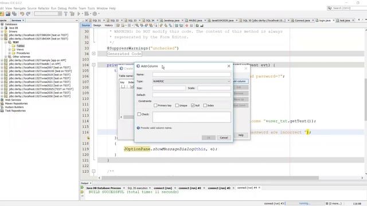Expand the Java DB tree node

[2, 28]
